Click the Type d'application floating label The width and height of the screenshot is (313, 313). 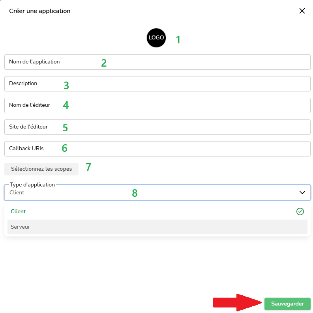[32, 184]
